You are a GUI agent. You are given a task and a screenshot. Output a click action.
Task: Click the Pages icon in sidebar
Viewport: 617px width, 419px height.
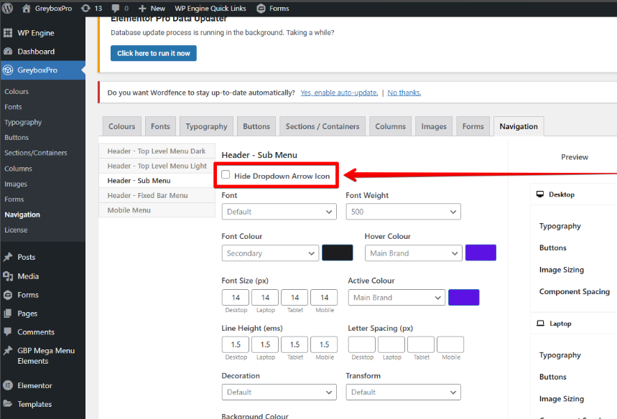click(x=8, y=314)
